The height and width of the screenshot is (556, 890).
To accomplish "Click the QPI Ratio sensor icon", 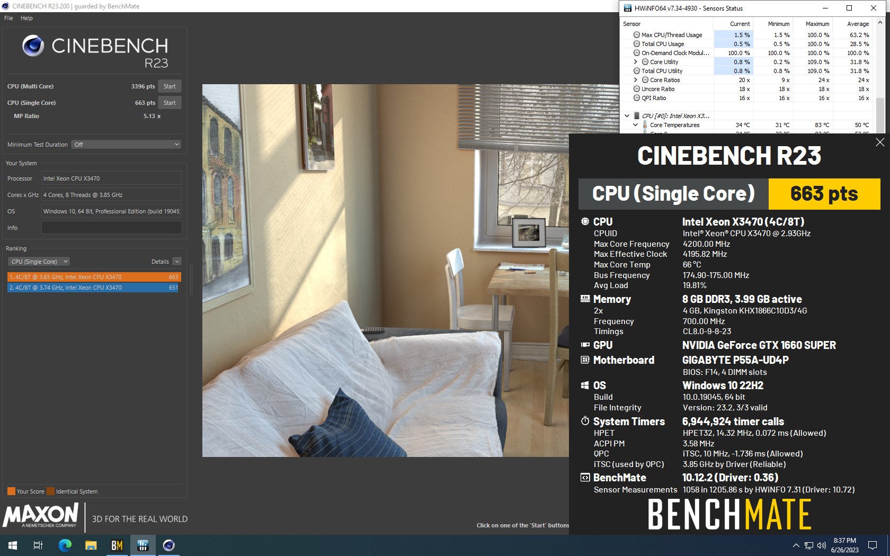I will click(637, 98).
